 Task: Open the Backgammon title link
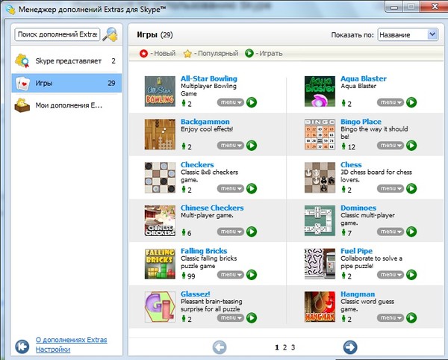[205, 122]
